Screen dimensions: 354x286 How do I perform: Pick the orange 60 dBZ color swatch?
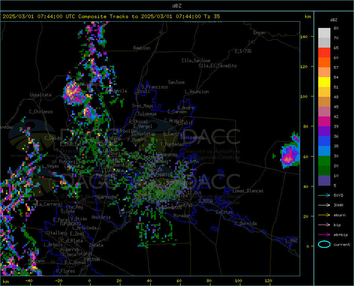(324, 63)
